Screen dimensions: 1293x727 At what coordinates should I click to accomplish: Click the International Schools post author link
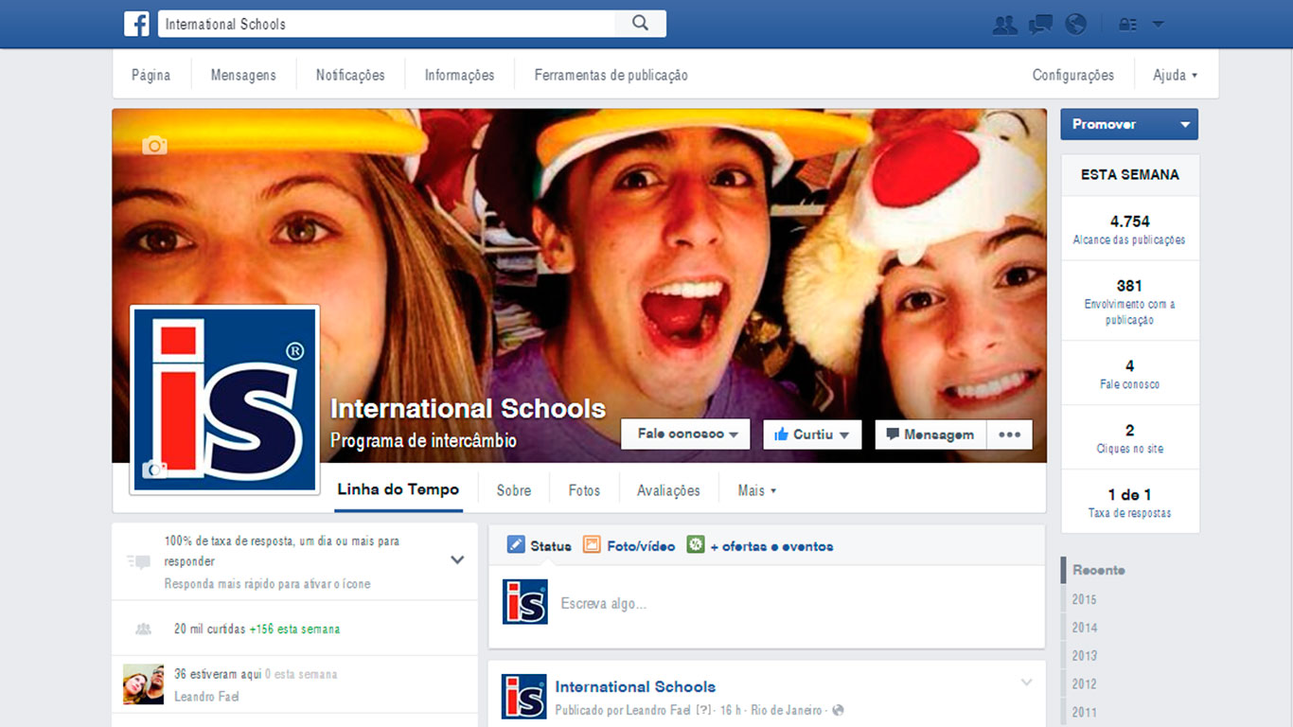click(635, 686)
